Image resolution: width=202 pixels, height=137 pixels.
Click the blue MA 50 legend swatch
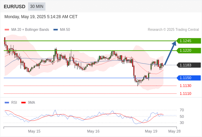[55, 30]
